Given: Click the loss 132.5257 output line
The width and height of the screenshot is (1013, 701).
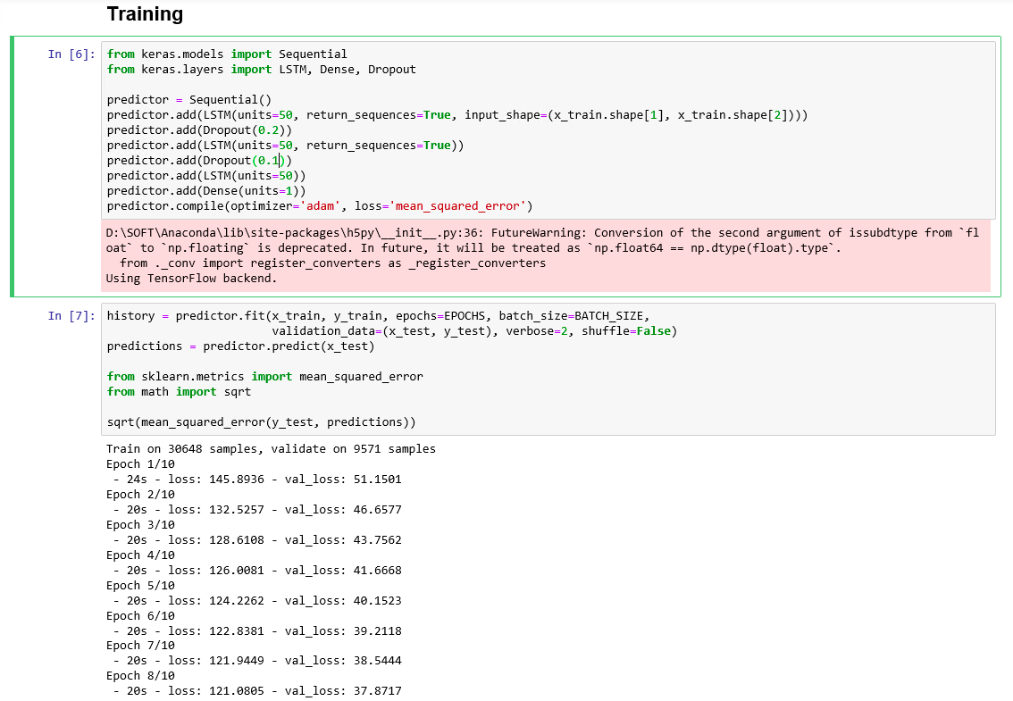Looking at the screenshot, I should click(257, 510).
